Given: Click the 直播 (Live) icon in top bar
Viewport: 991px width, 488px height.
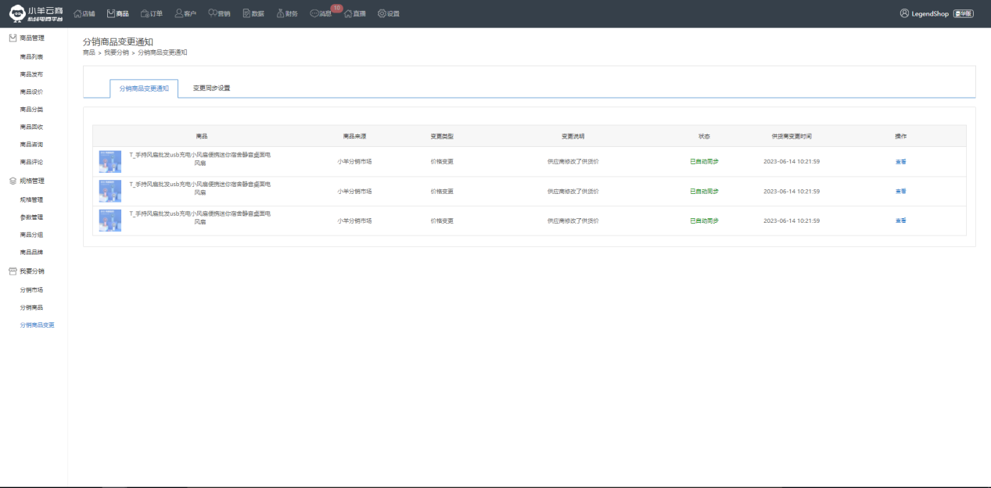Looking at the screenshot, I should [x=349, y=13].
